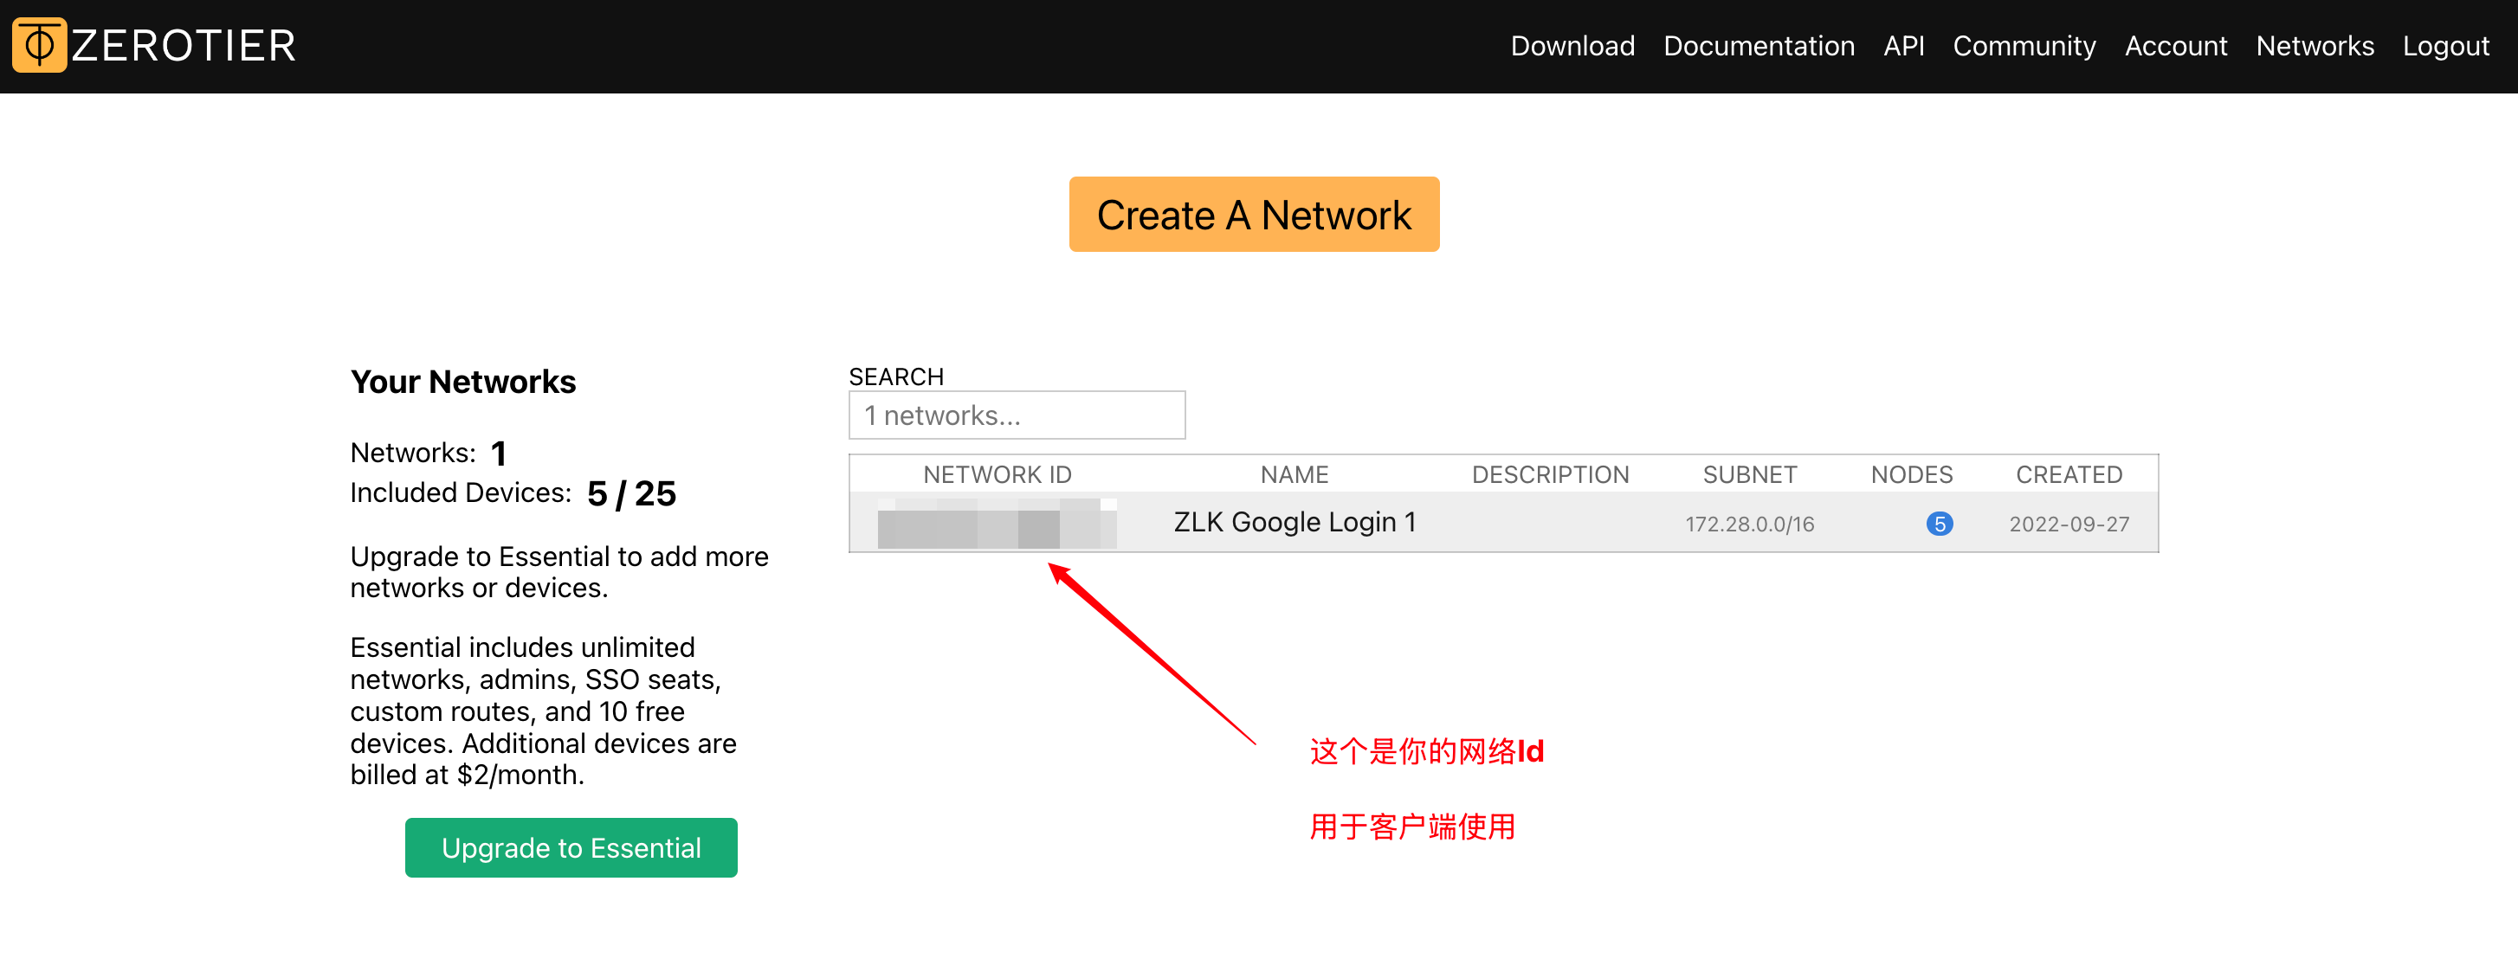Viewport: 2518px width, 978px height.
Task: Focus the network search input field
Action: (x=1016, y=415)
